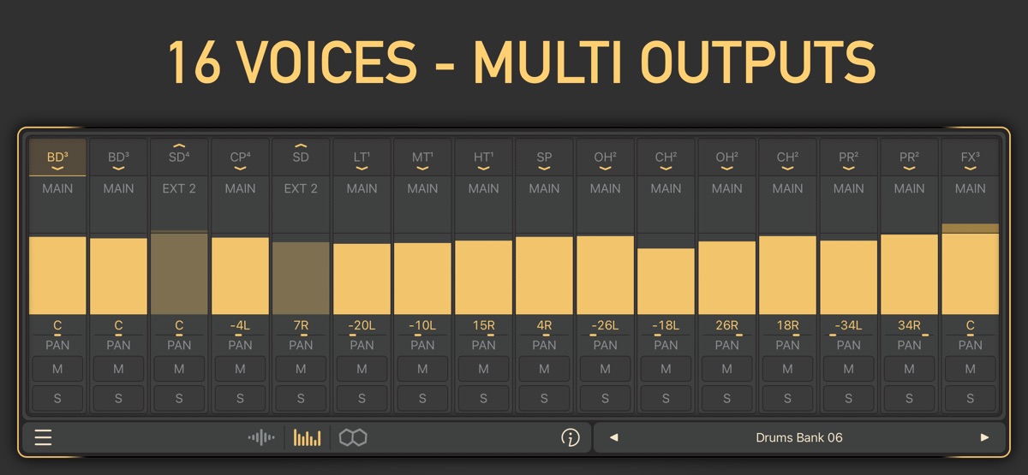Image resolution: width=1028 pixels, height=475 pixels.
Task: Open the double hexagon view icon
Action: [x=353, y=438]
